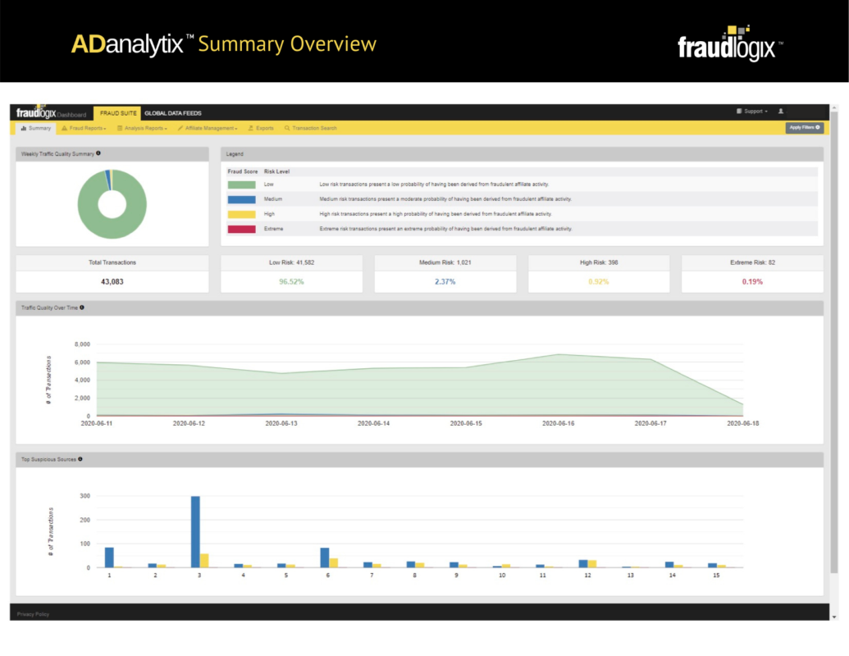The width and height of the screenshot is (849, 656).
Task: Click the fraudlogix Dashboard logo
Action: pos(51,112)
